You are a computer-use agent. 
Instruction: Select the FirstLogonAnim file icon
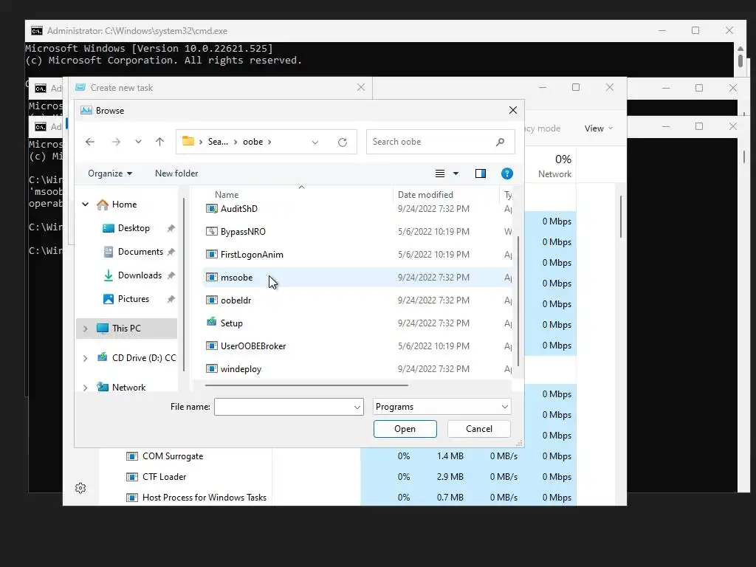tap(211, 255)
